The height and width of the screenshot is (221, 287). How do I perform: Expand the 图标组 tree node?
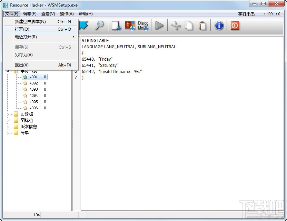[x=8, y=120]
